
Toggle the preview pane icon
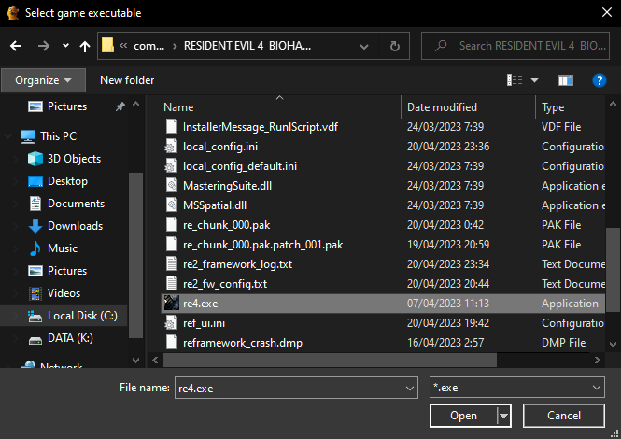pos(565,80)
